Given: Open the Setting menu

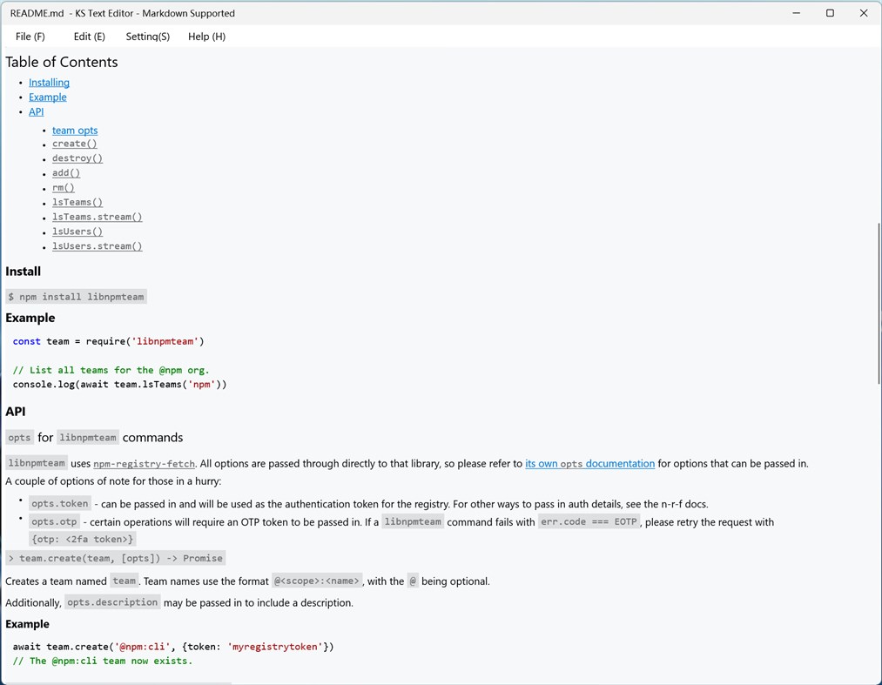Looking at the screenshot, I should [x=147, y=37].
